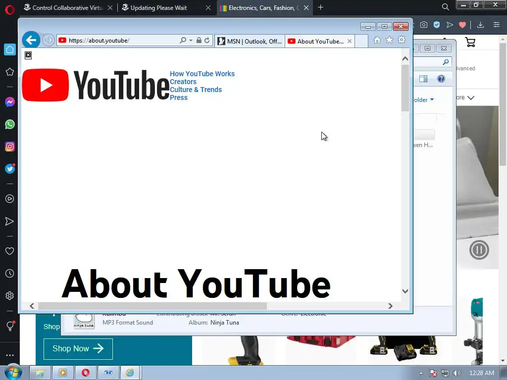The image size is (507, 380).
Task: Click the Shop Now button
Action: [x=78, y=349]
